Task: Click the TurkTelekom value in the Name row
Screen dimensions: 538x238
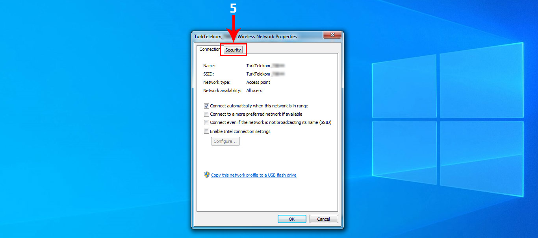Action: coord(265,66)
